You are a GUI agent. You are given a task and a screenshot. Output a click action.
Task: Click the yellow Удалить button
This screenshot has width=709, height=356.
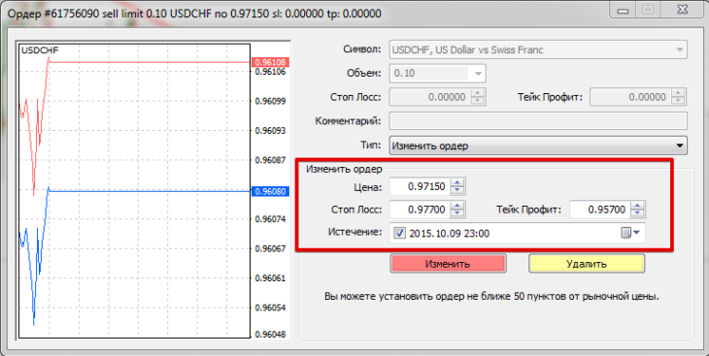click(587, 264)
